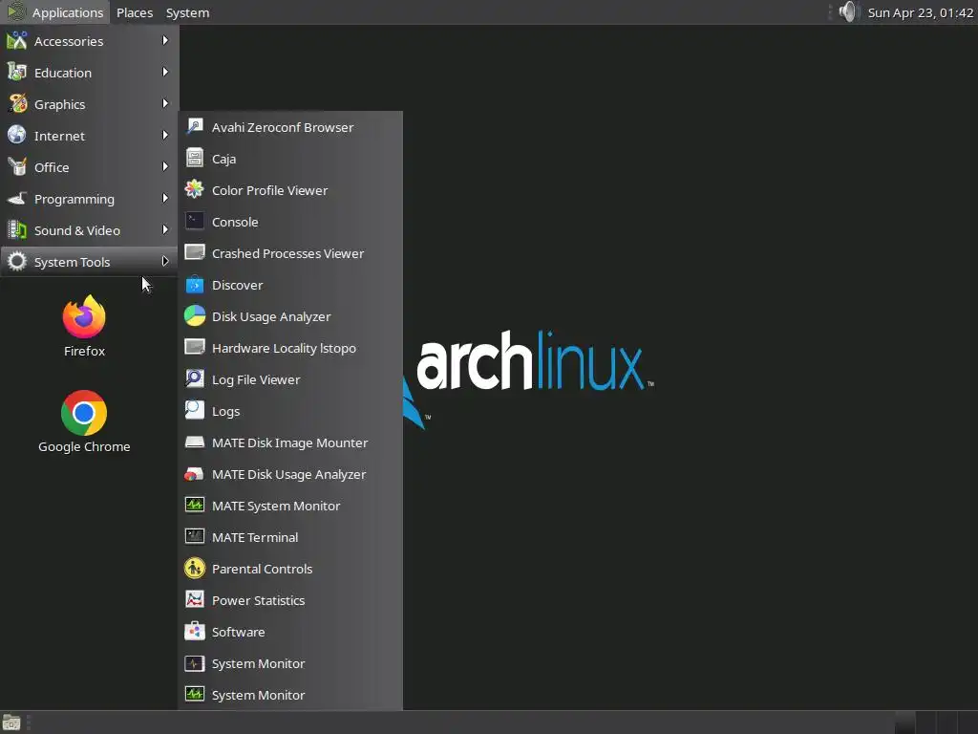The height and width of the screenshot is (734, 978).
Task: Open the Logs icon
Action: (x=195, y=411)
